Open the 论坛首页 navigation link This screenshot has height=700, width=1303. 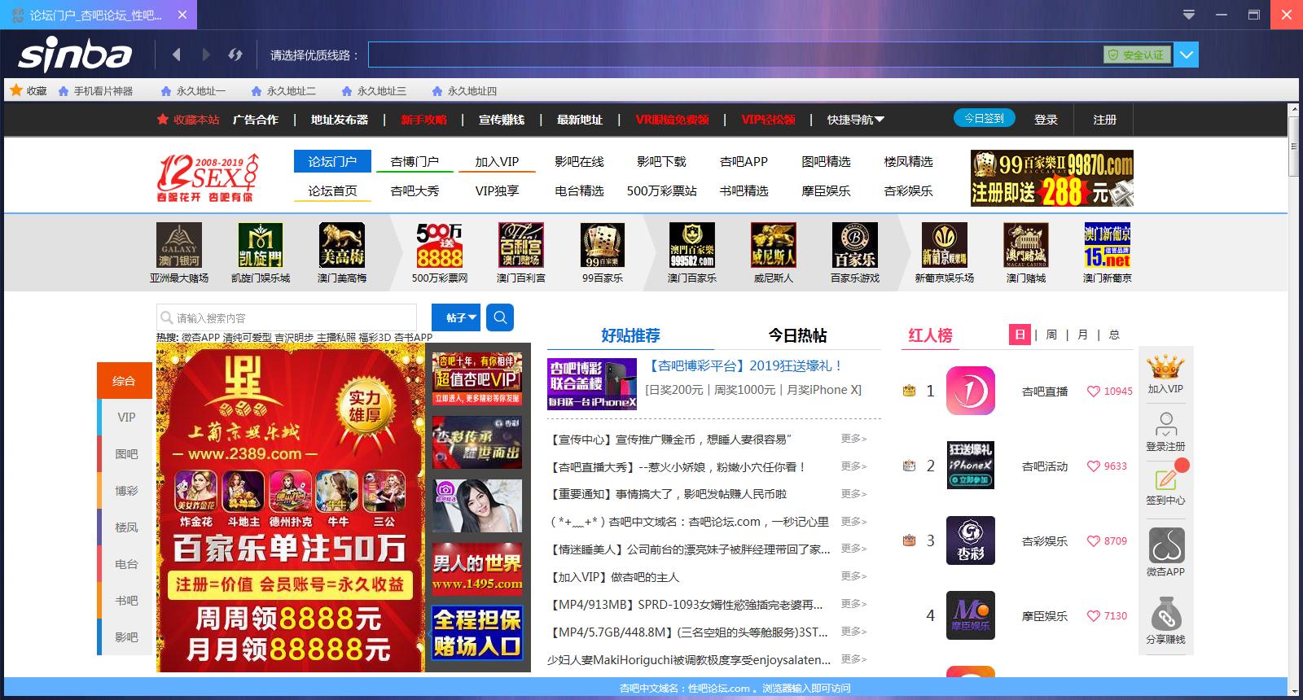[x=332, y=190]
